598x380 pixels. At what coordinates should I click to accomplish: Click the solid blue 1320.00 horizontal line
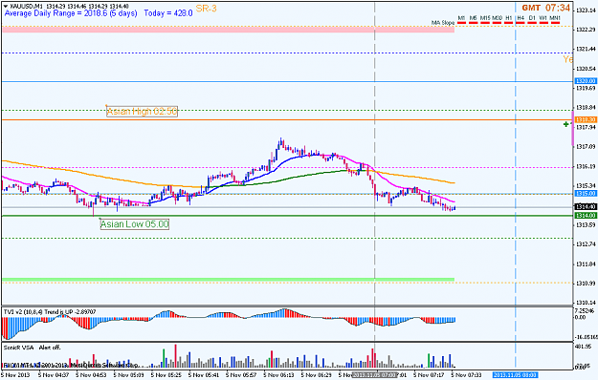[287, 81]
